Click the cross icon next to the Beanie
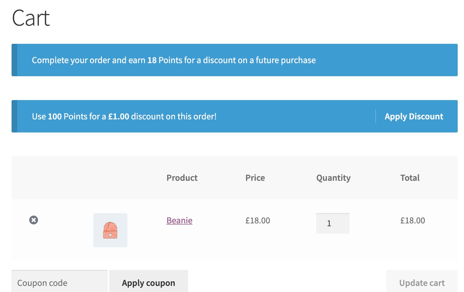This screenshot has width=464, height=292. tap(33, 220)
